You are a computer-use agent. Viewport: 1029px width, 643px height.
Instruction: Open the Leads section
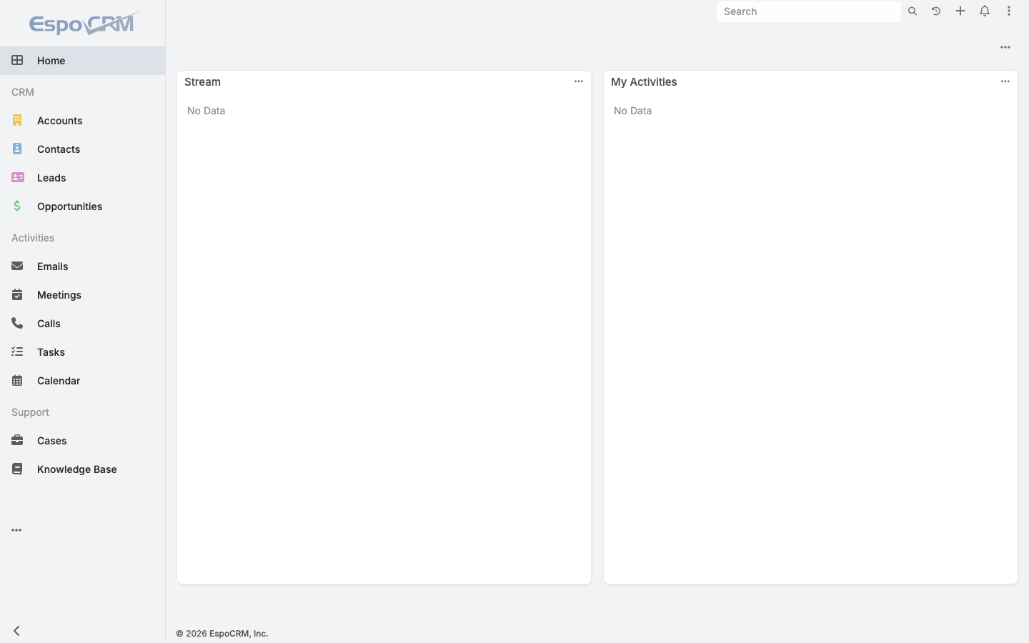pos(82,178)
